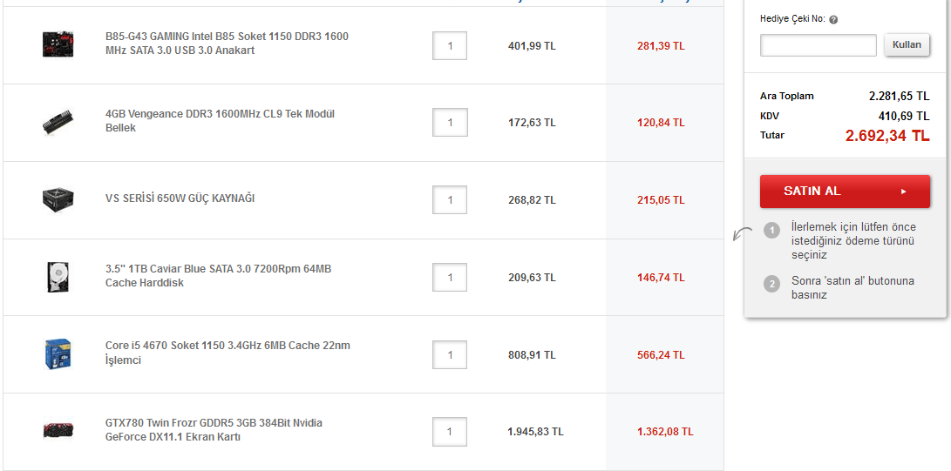This screenshot has height=471, width=951.
Task: Click the arrow icon on SATIN AL button
Action: (x=904, y=192)
